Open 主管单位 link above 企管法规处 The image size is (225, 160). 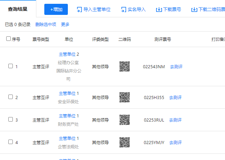tap(67, 139)
